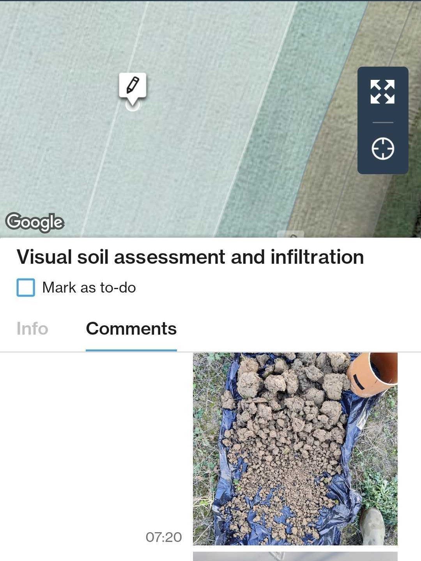Open the Comments tab

click(x=132, y=328)
